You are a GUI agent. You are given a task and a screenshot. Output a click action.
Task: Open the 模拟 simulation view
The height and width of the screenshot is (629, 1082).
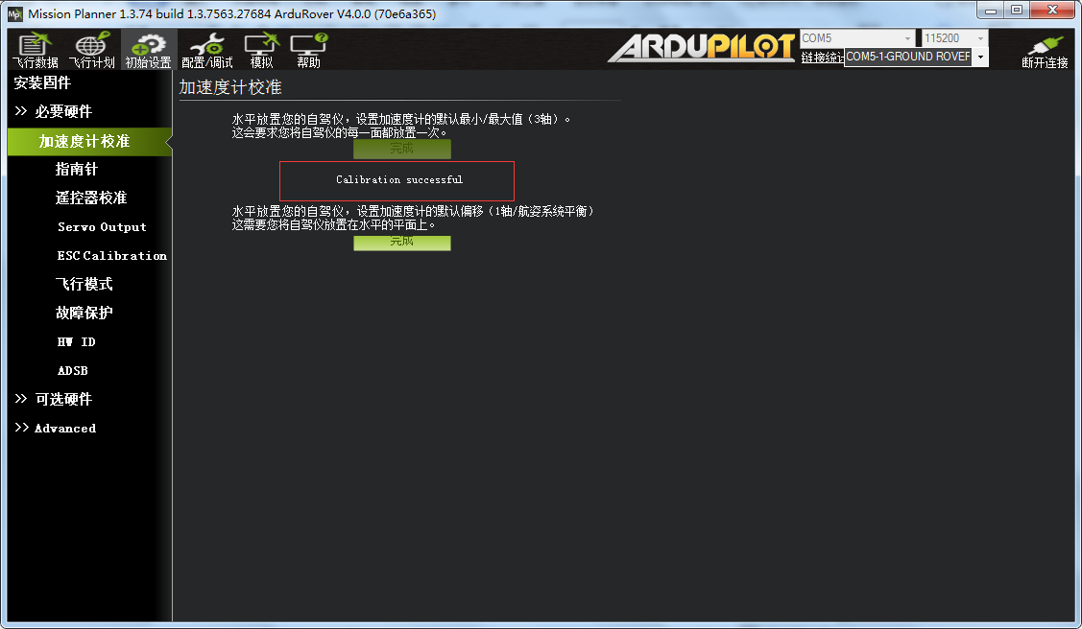click(261, 50)
